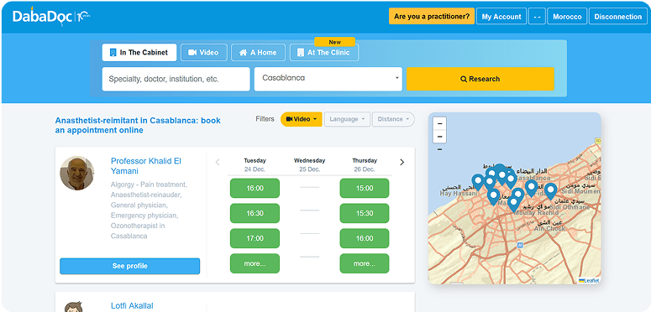Open the language selector showing dashes
This screenshot has width=651, height=312.
pos(537,17)
